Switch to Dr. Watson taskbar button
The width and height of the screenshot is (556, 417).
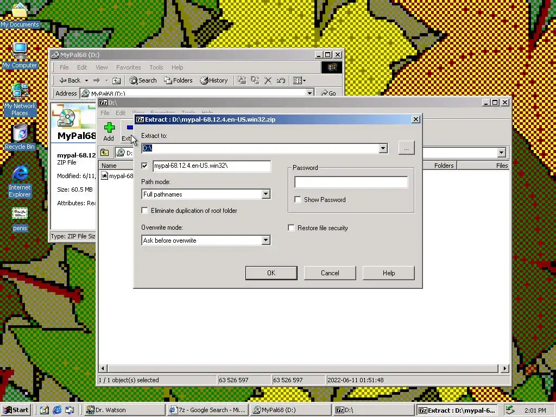point(125,410)
